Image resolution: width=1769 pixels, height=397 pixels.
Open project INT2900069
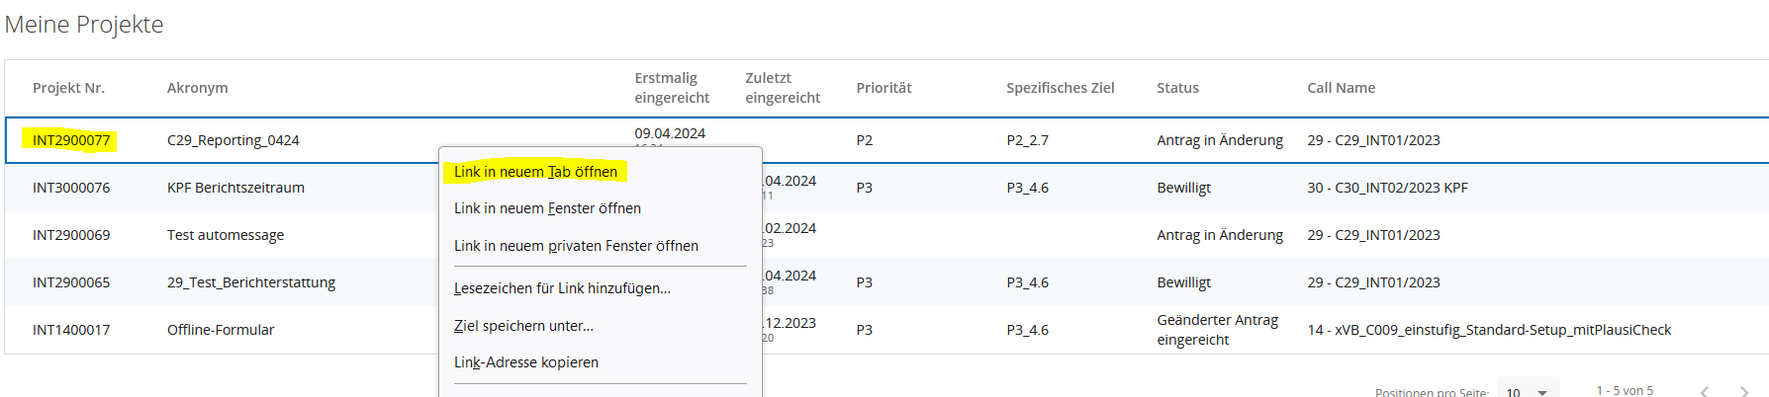71,235
